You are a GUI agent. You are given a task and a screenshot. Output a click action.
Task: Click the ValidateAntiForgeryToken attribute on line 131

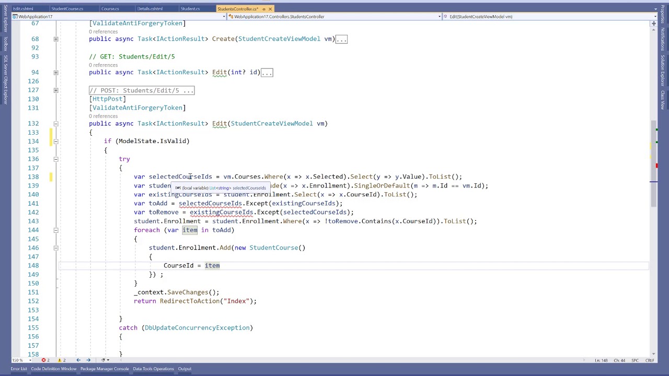click(x=137, y=108)
